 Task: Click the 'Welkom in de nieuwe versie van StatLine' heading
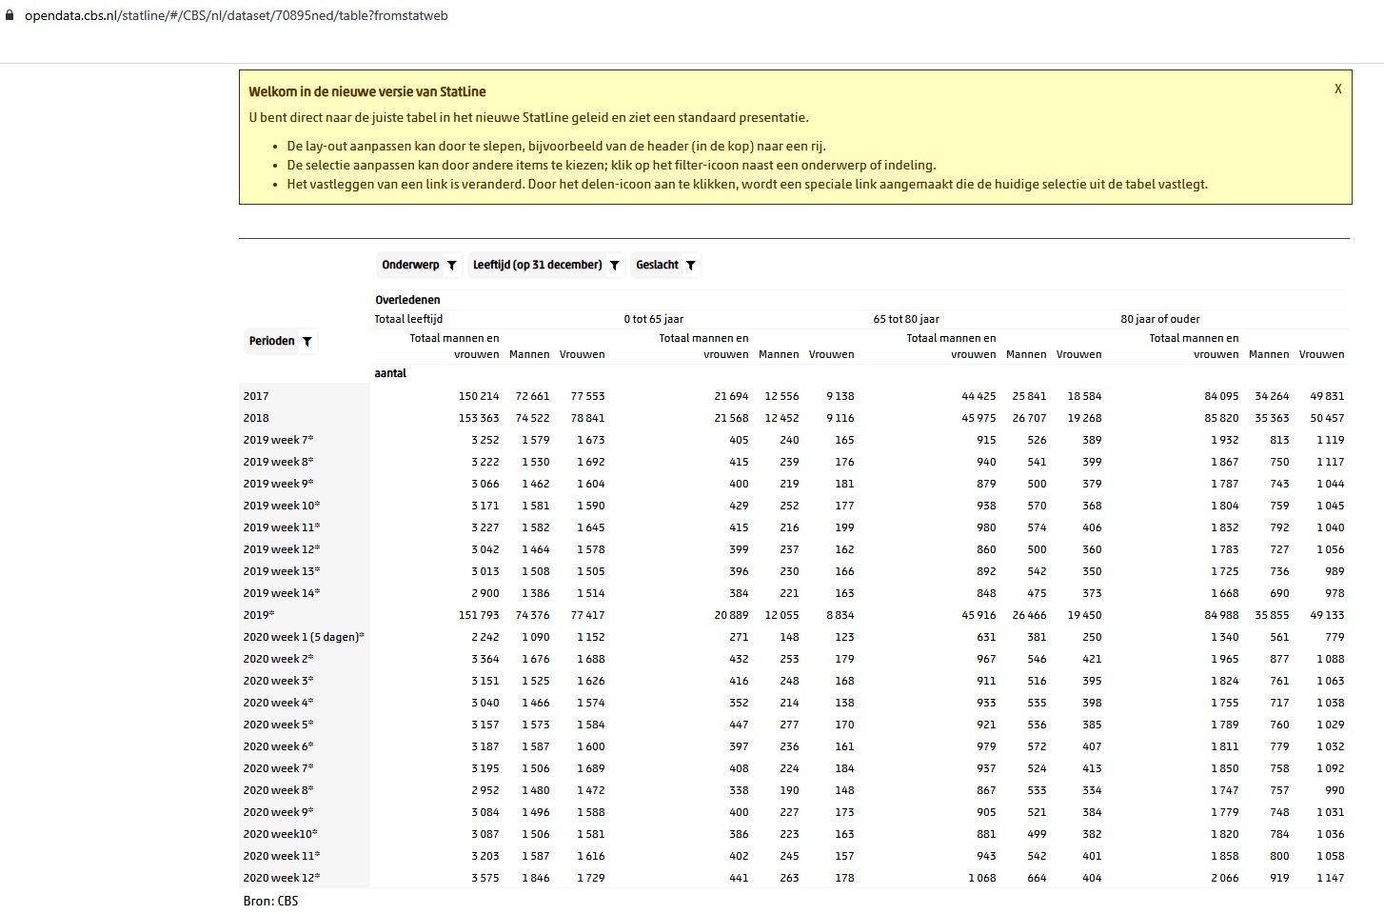[367, 92]
